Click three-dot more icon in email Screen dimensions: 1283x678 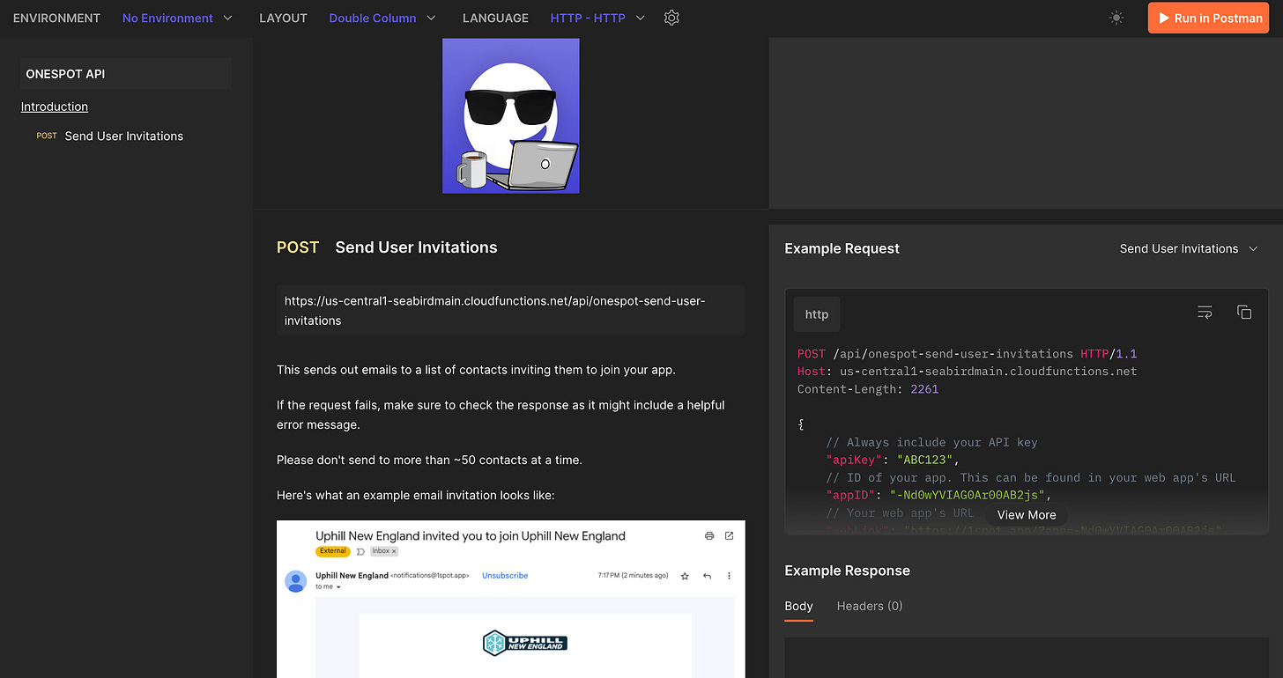[x=729, y=576]
